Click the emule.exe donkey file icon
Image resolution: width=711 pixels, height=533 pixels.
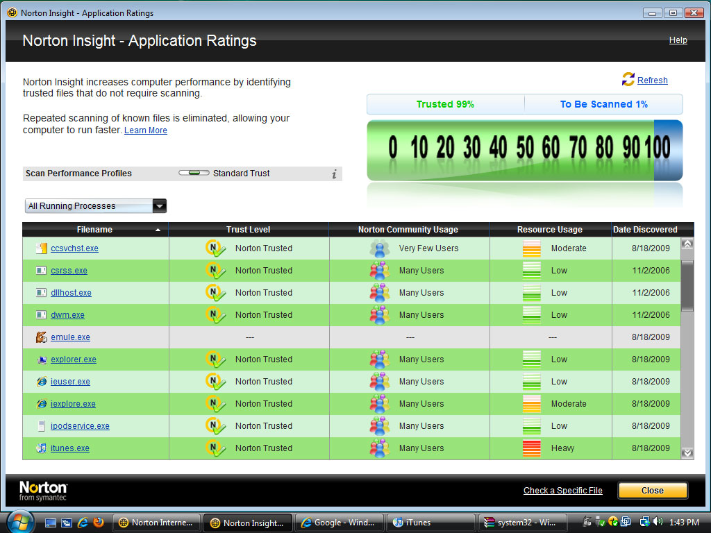click(41, 337)
